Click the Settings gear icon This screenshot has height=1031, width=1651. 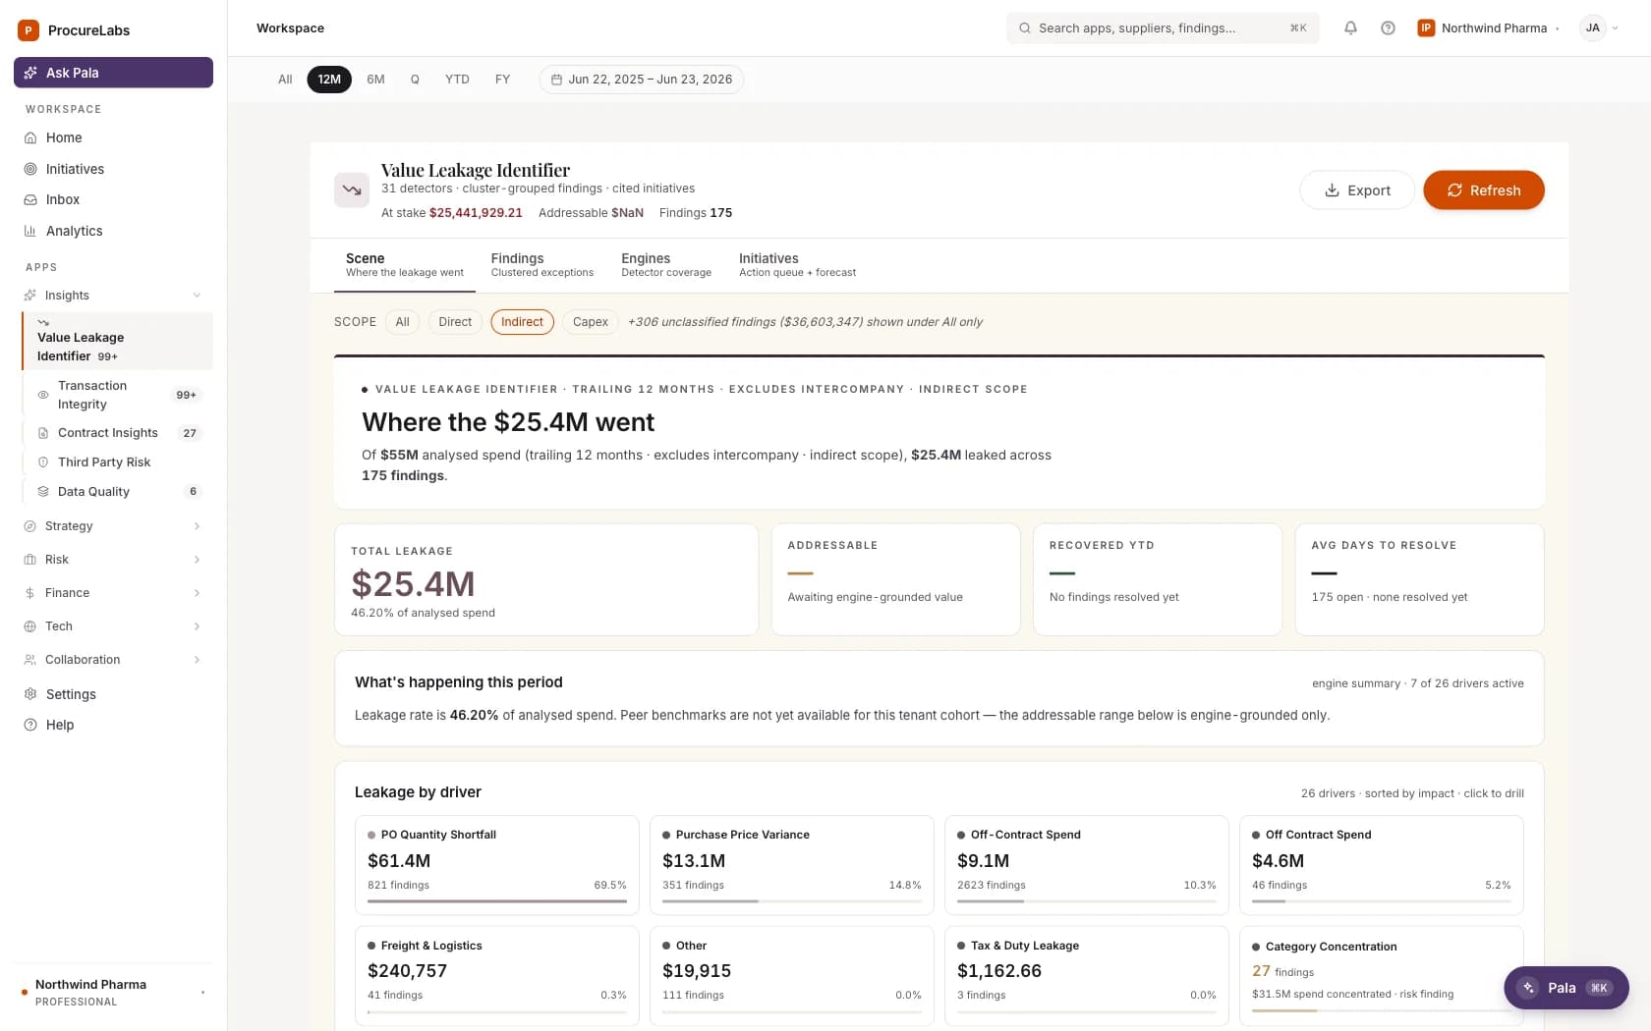click(x=30, y=694)
